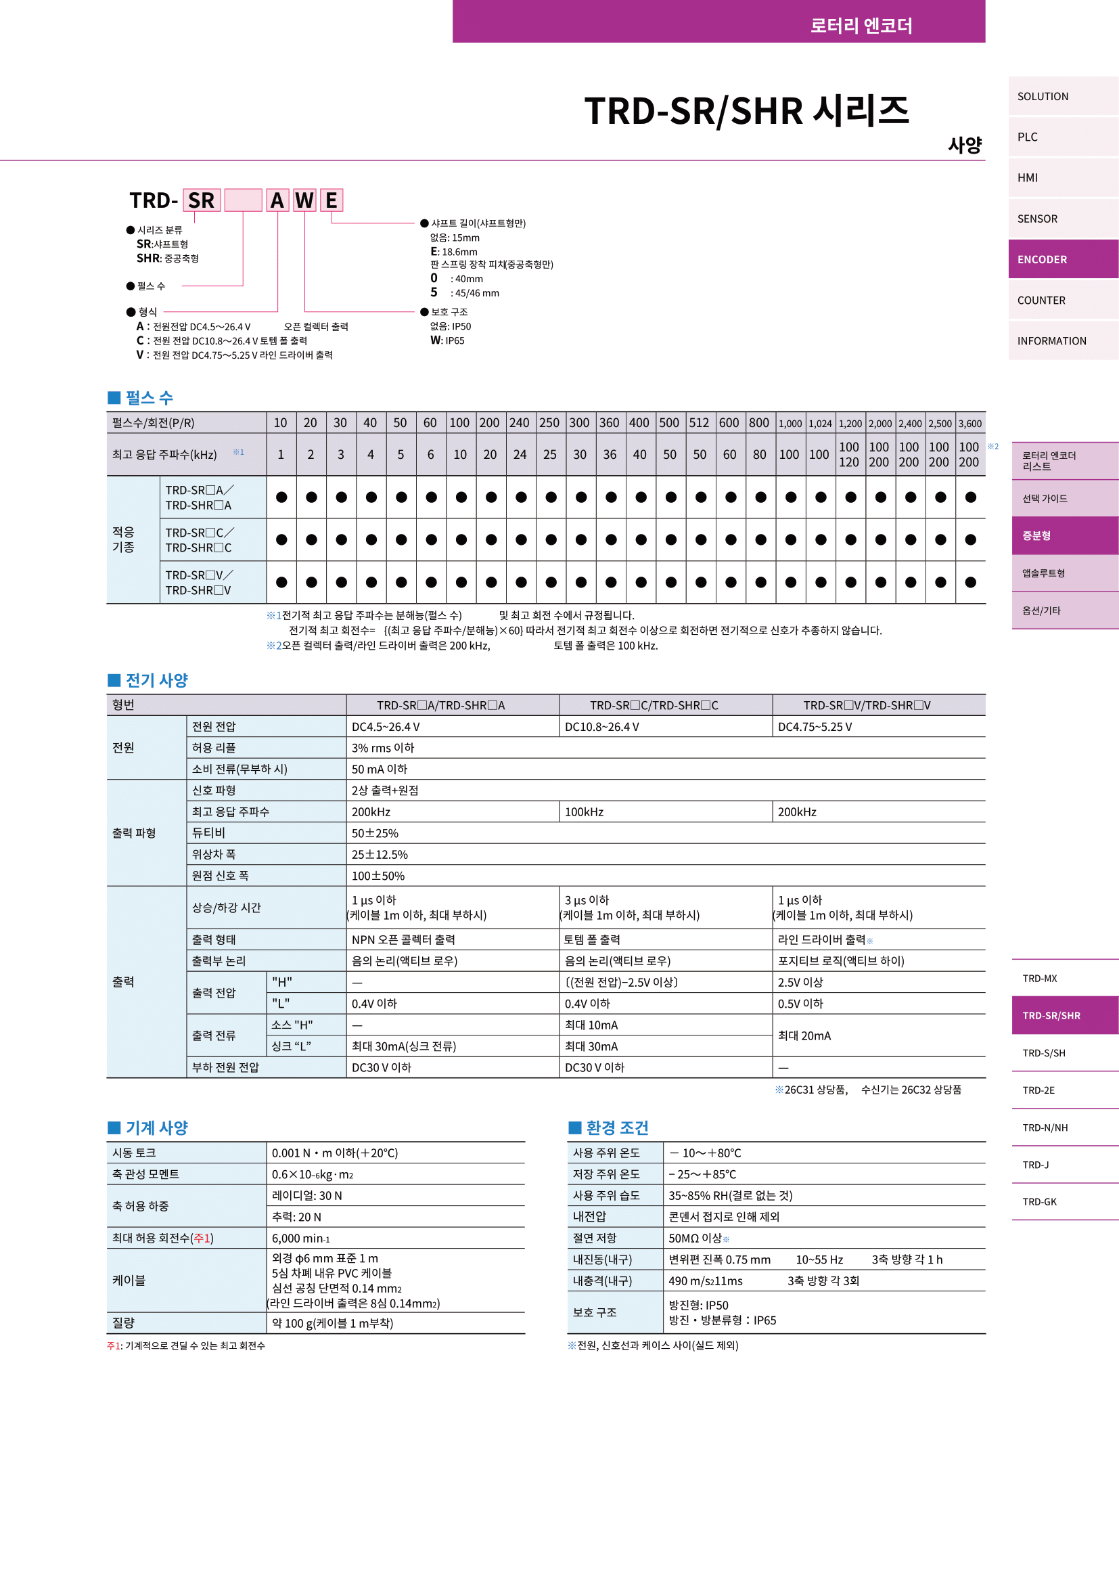The height and width of the screenshot is (1583, 1119).
Task: Click the E box in model code
Action: [x=332, y=200]
